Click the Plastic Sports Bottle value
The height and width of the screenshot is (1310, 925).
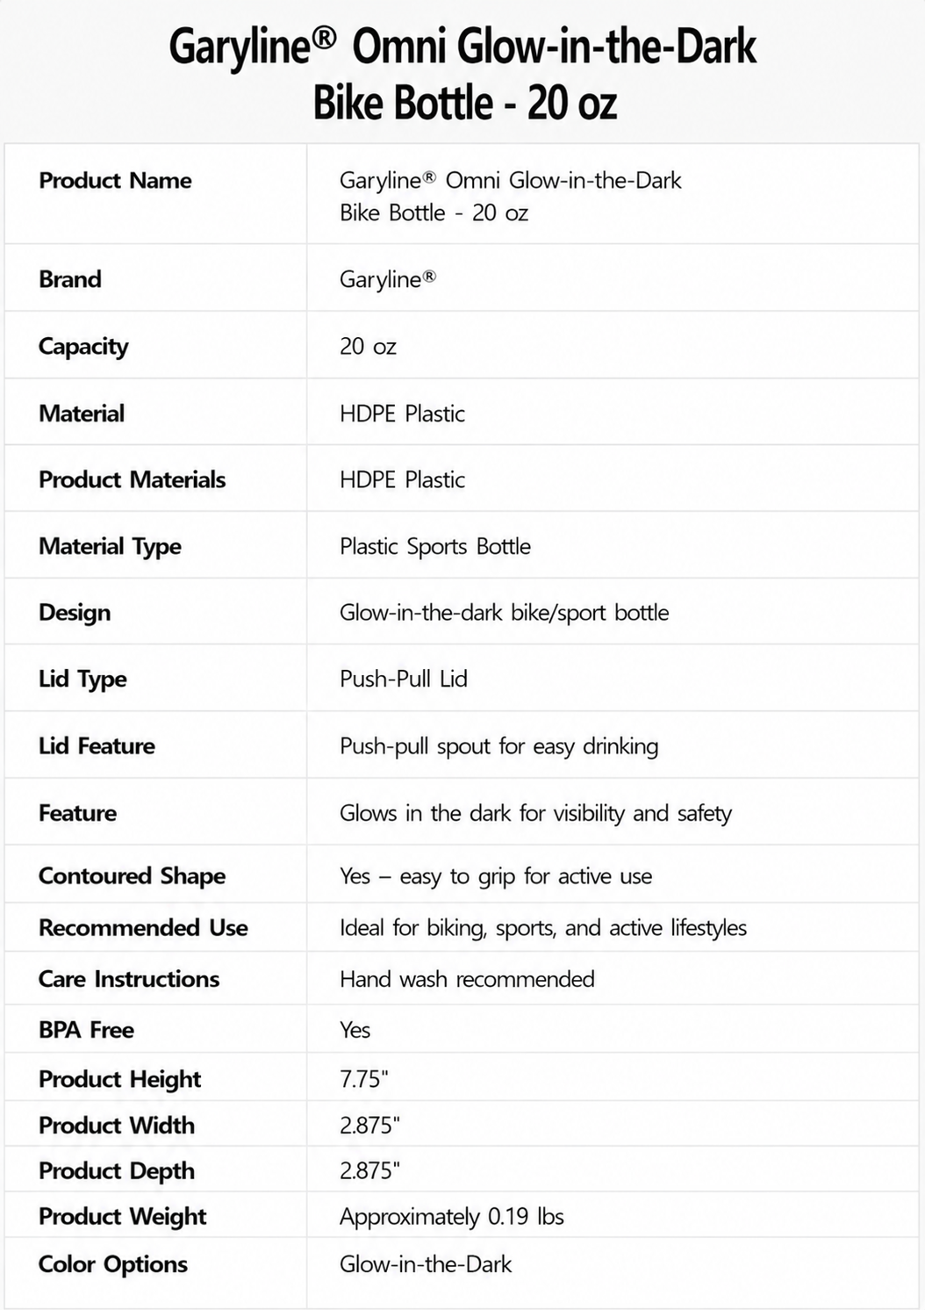tap(434, 546)
